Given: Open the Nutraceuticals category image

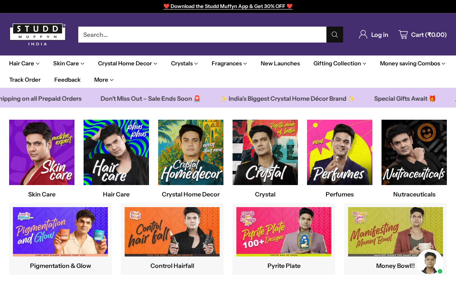Looking at the screenshot, I should click(414, 152).
